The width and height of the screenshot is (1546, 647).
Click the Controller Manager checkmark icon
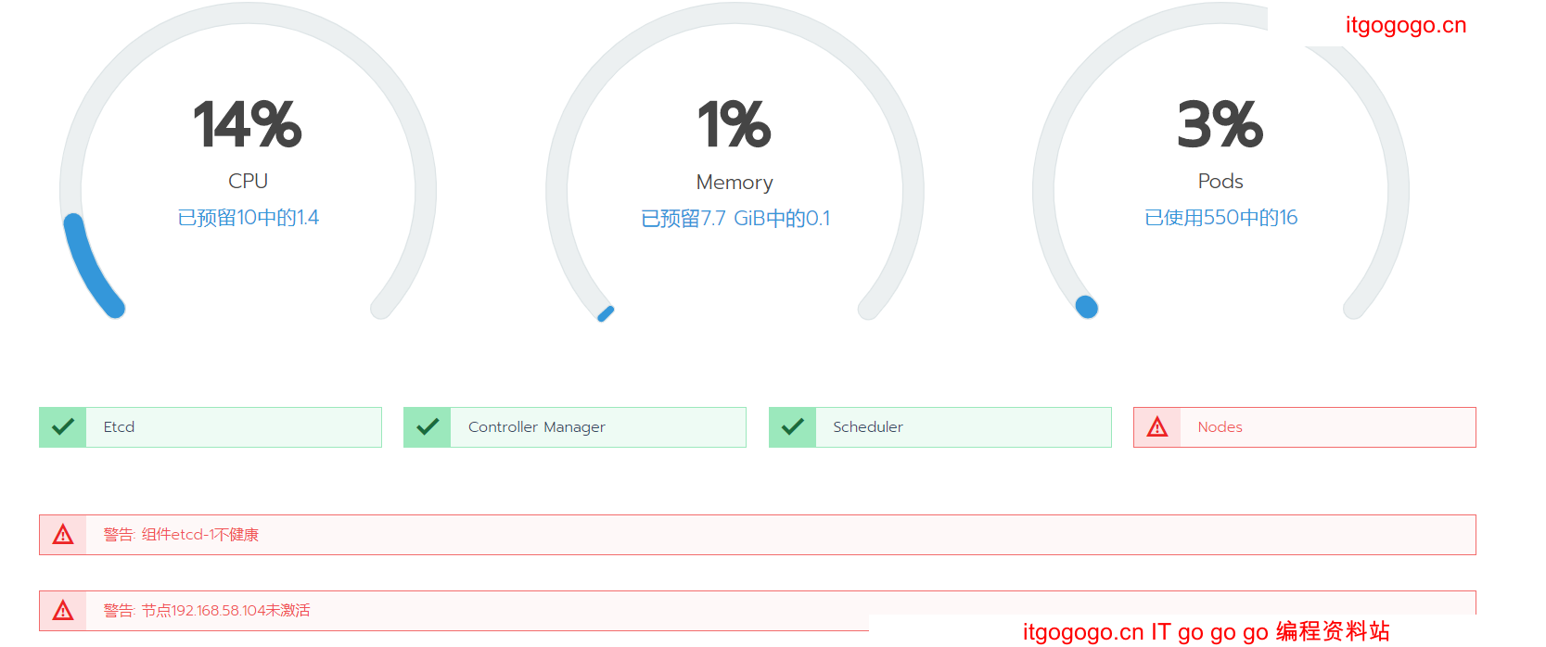point(428,427)
